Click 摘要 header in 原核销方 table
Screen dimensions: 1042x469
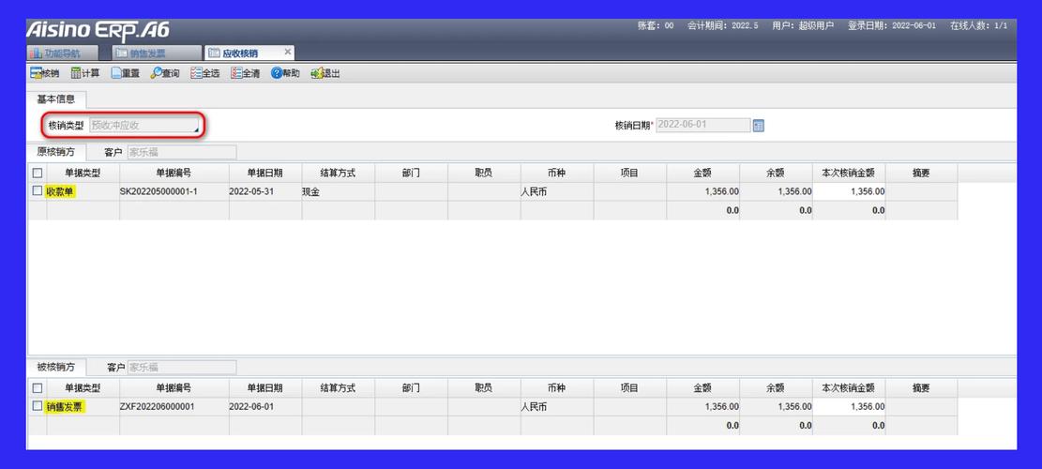(921, 173)
